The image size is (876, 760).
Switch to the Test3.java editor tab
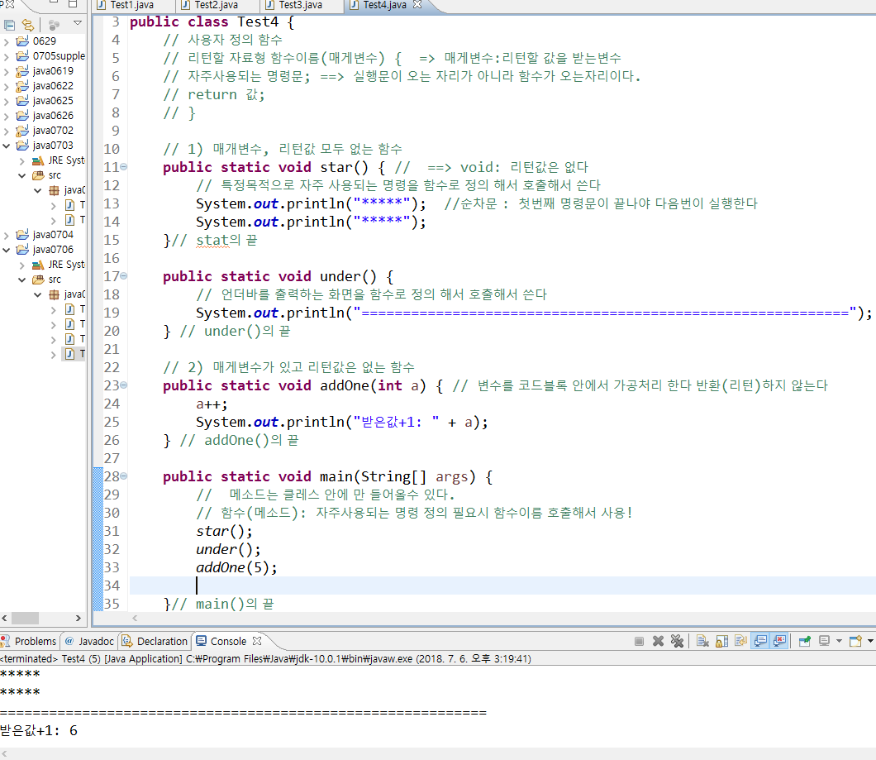pyautogui.click(x=301, y=5)
